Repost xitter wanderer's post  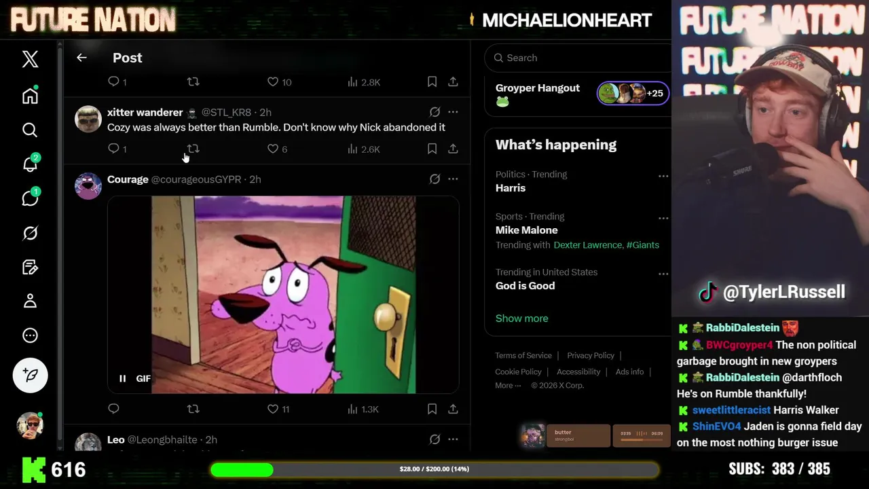[193, 149]
